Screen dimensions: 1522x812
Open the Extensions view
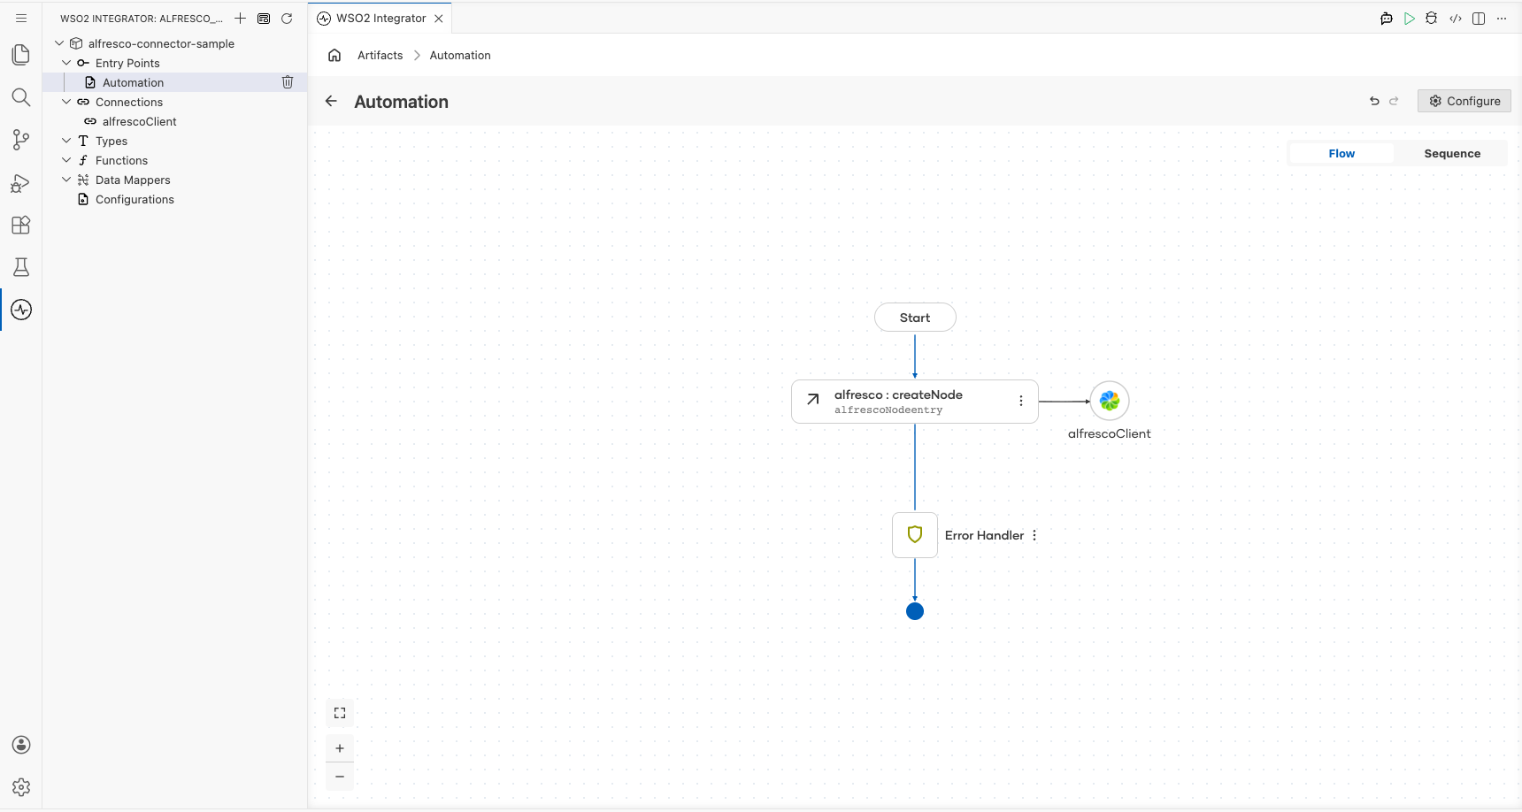[x=21, y=225]
